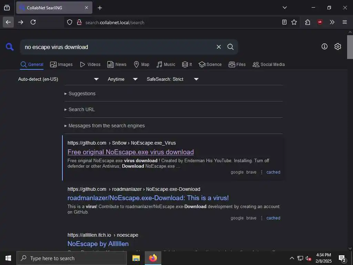Switch to the It category
This screenshot has width=353, height=265.
[187, 65]
